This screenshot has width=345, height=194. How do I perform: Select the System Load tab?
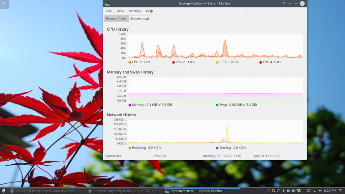[139, 19]
